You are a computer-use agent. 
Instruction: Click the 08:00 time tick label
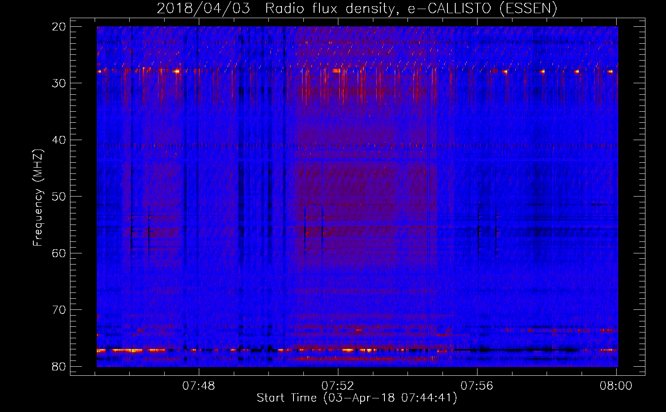coord(616,386)
